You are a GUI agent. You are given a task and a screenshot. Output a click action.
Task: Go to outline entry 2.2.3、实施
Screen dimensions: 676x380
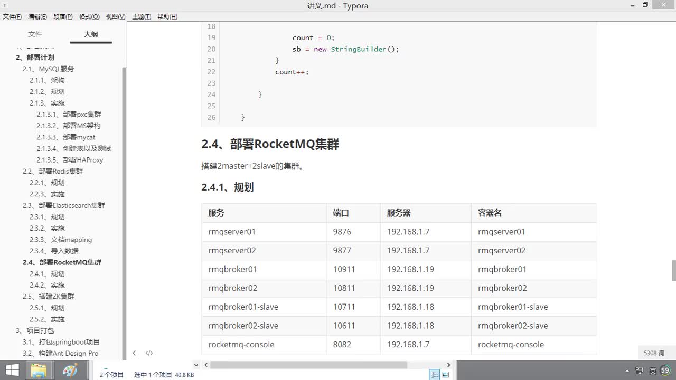coord(47,194)
